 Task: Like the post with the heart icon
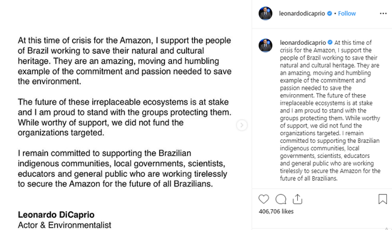click(264, 199)
